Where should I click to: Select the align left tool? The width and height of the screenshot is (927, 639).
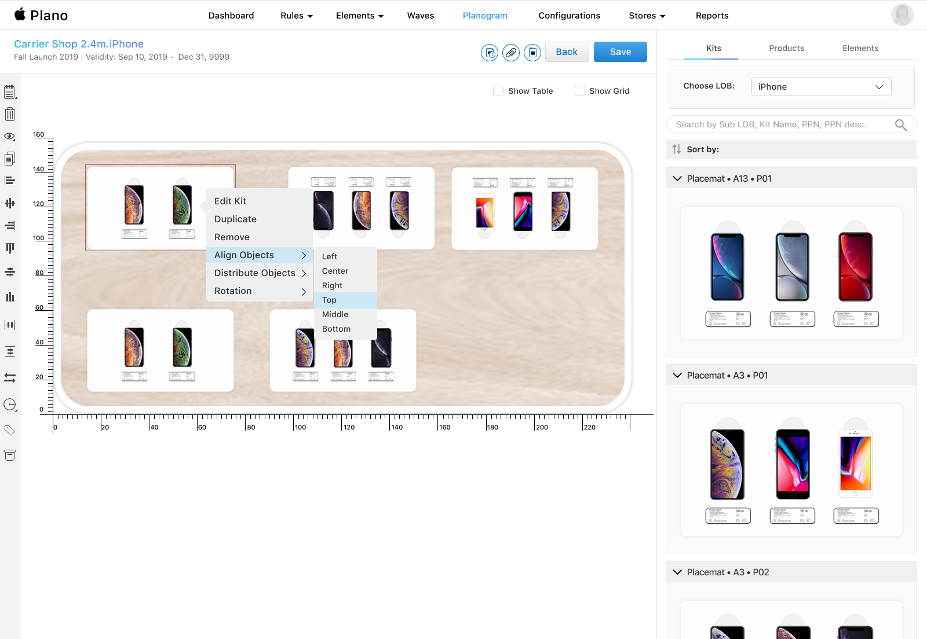pyautogui.click(x=10, y=181)
